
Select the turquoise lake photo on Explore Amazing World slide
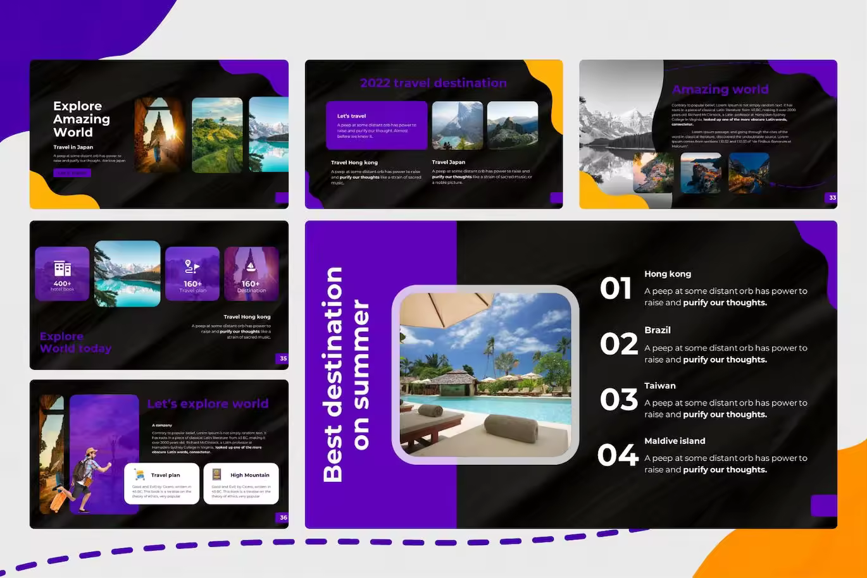(268, 135)
